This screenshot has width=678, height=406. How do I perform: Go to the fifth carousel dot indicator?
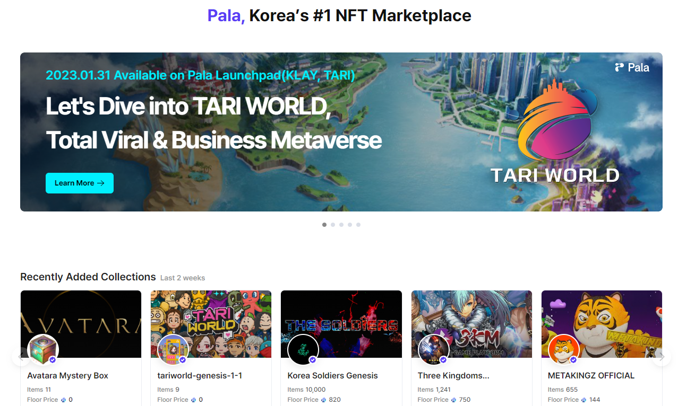pos(358,225)
